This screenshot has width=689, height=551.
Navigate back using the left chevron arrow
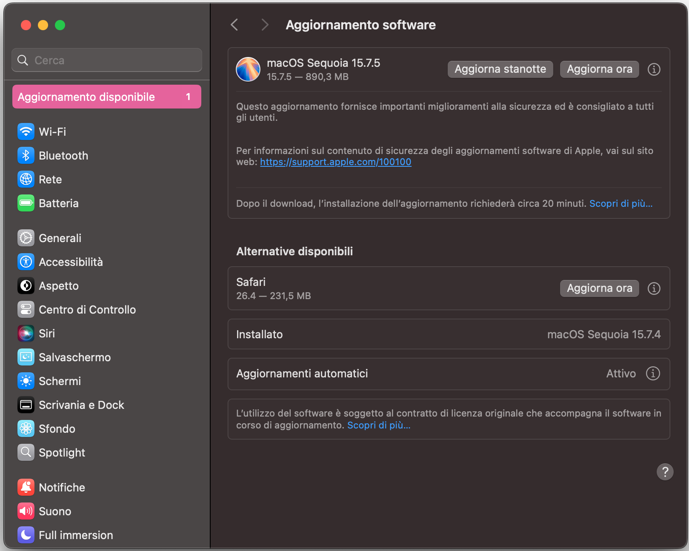pyautogui.click(x=234, y=25)
